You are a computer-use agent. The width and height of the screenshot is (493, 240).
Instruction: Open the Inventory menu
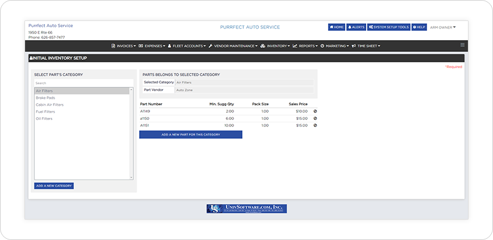[275, 46]
